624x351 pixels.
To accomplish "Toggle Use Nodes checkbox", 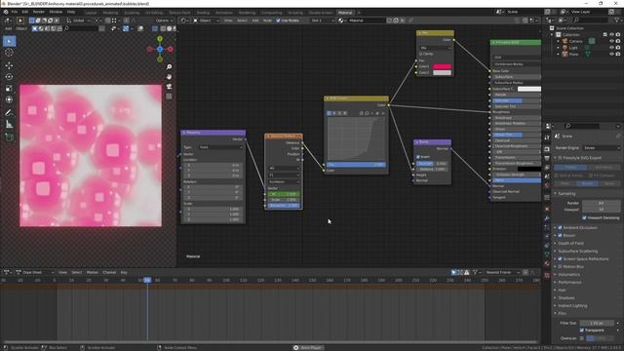I will pyautogui.click(x=278, y=20).
